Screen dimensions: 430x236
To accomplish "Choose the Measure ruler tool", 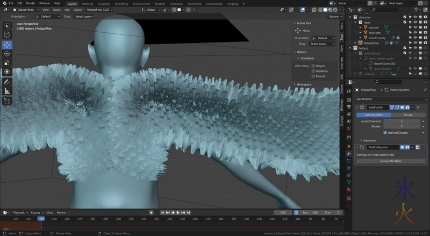I will 7,91.
